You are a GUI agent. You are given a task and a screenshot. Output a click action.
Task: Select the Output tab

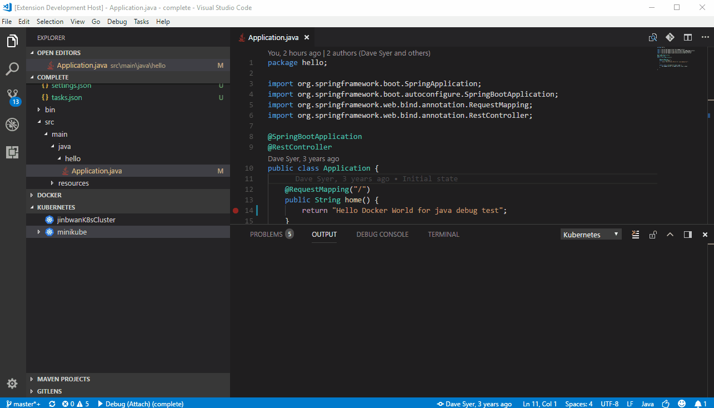(x=324, y=235)
